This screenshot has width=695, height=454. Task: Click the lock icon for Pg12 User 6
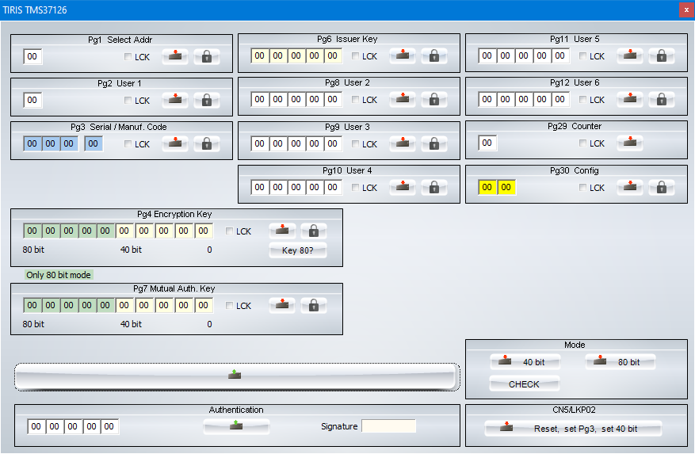pyautogui.click(x=661, y=99)
